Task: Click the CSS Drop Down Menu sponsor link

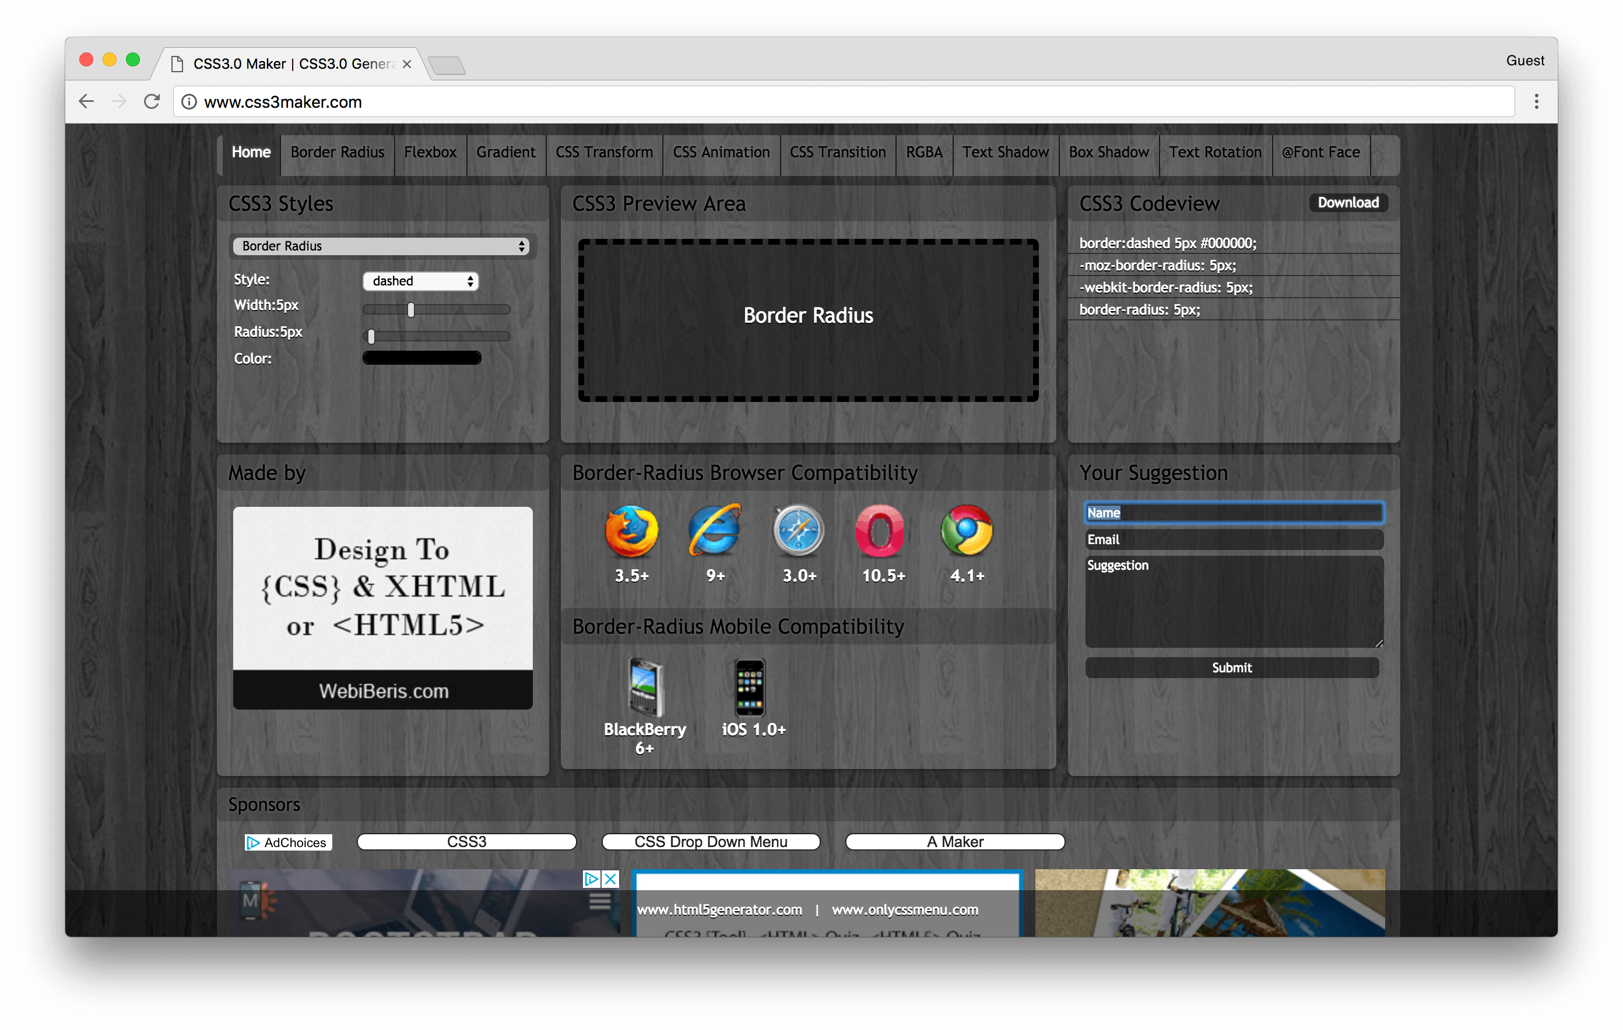Action: (711, 841)
